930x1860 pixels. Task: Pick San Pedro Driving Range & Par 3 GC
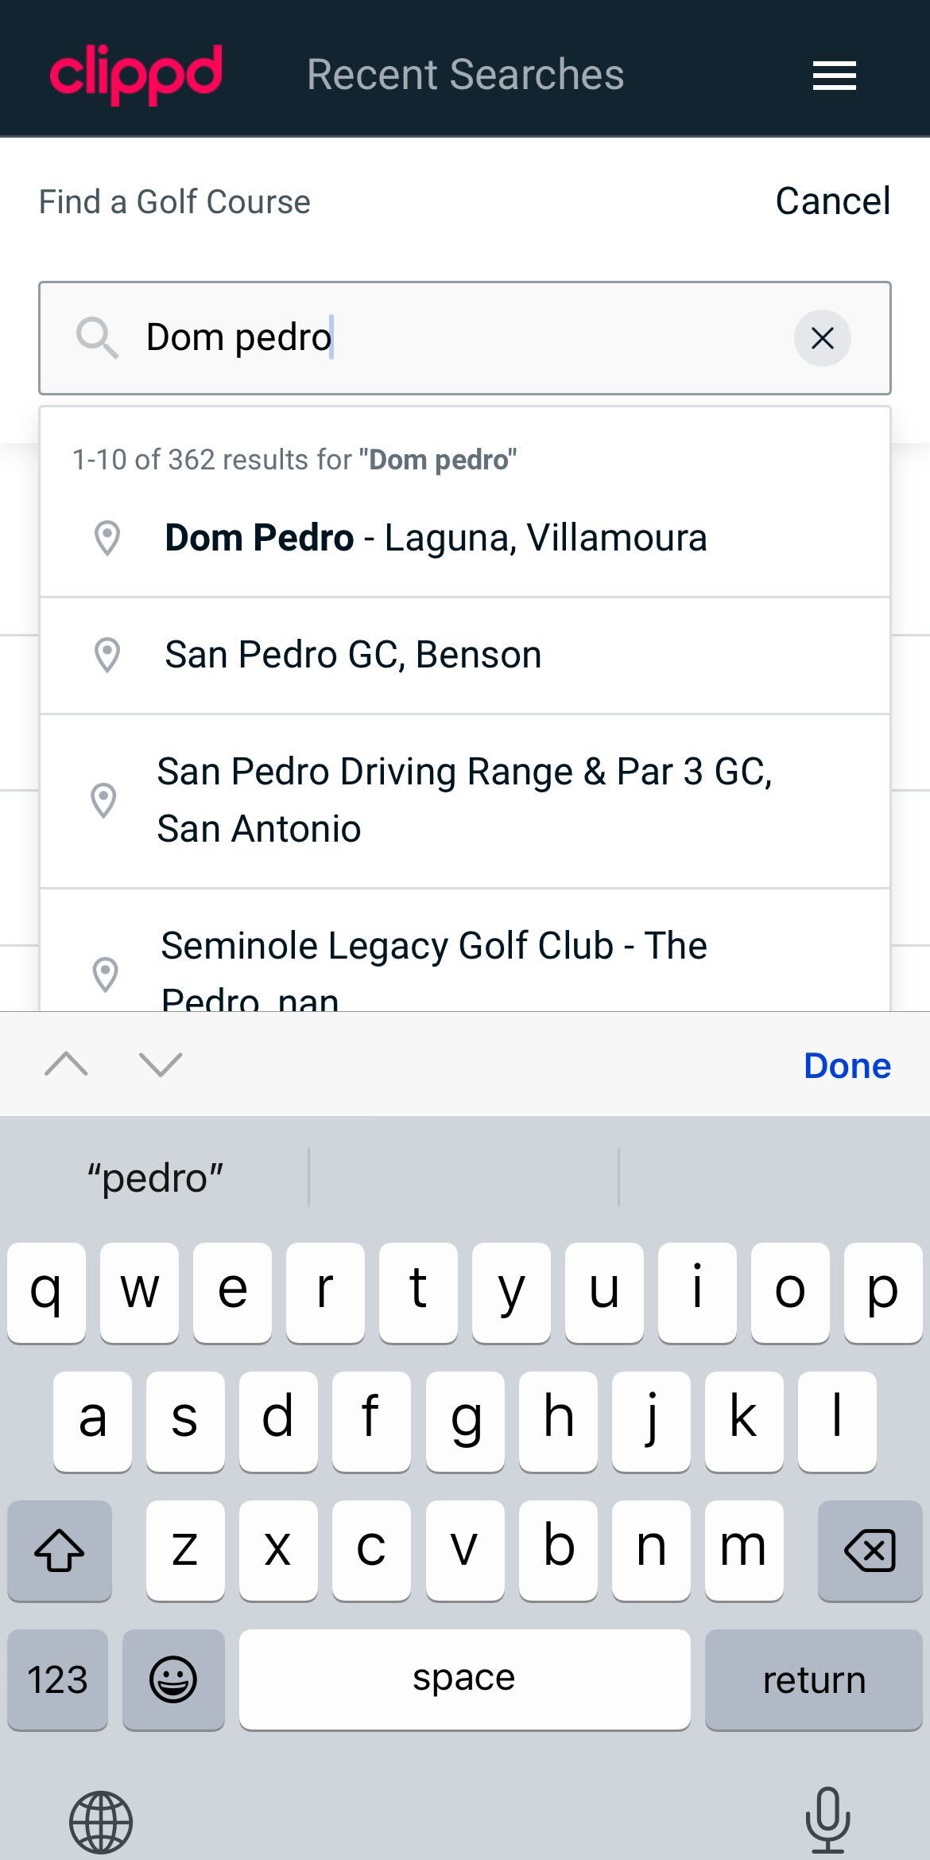464,800
